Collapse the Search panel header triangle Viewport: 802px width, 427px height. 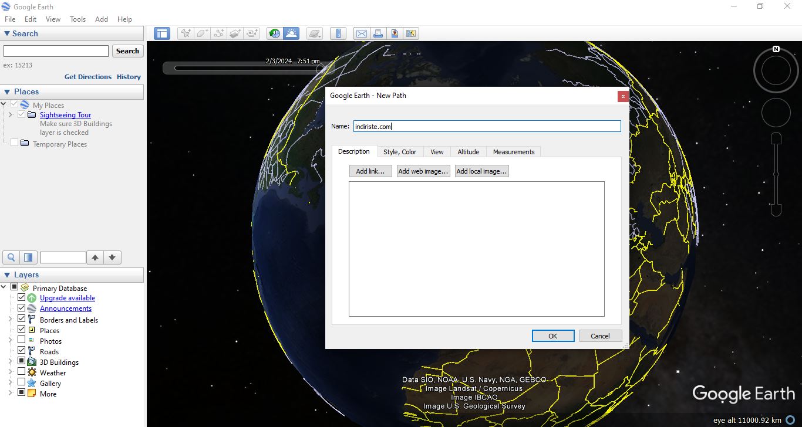coord(7,33)
